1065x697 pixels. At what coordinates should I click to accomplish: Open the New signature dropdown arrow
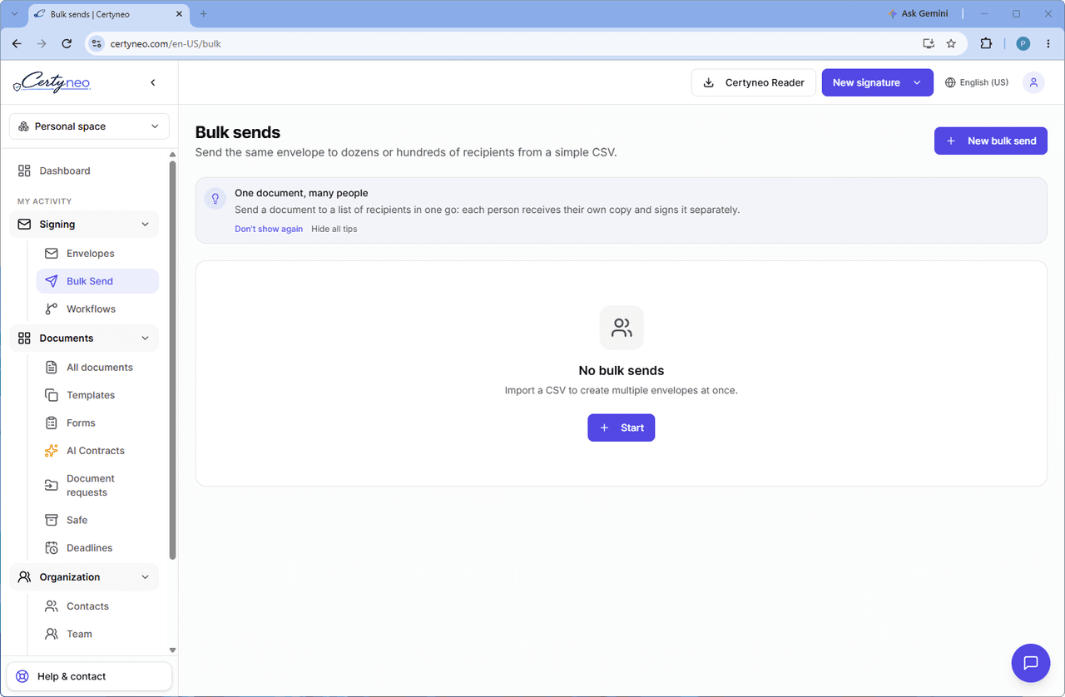point(917,82)
